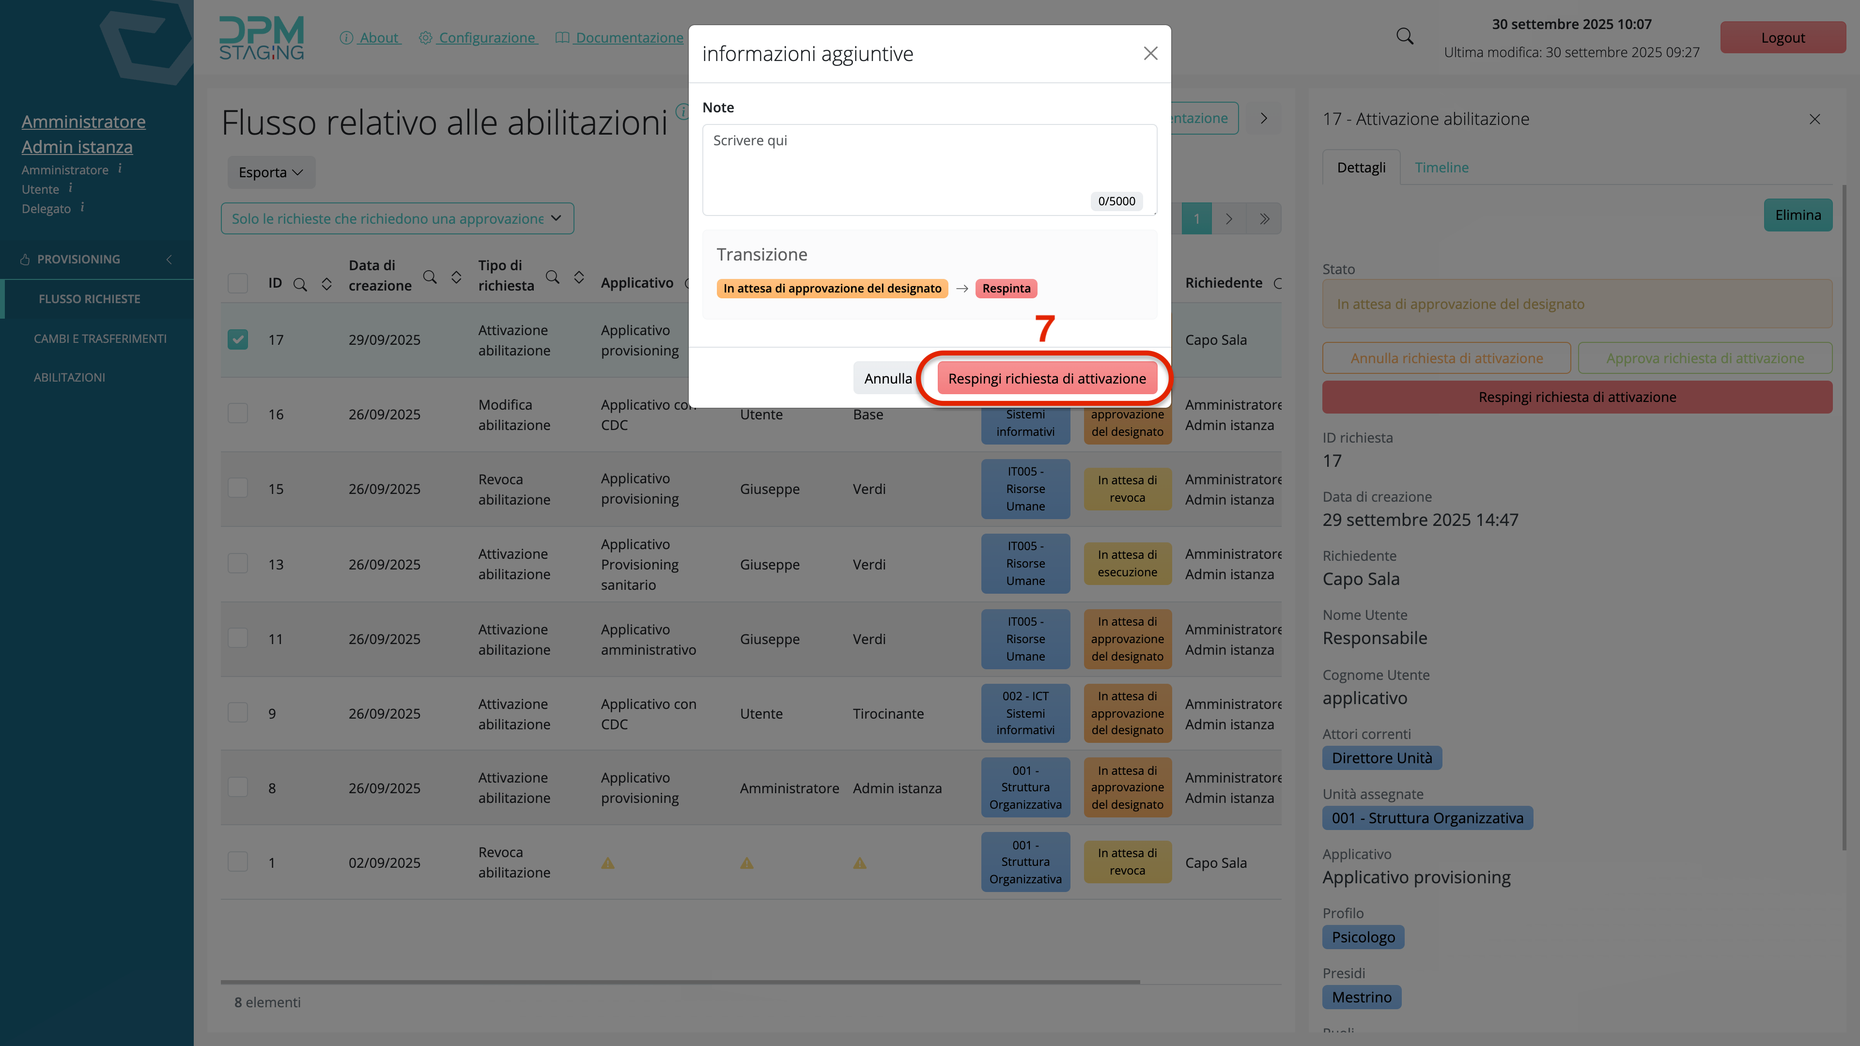The image size is (1860, 1046).
Task: Click the About info icon
Action: tap(347, 38)
